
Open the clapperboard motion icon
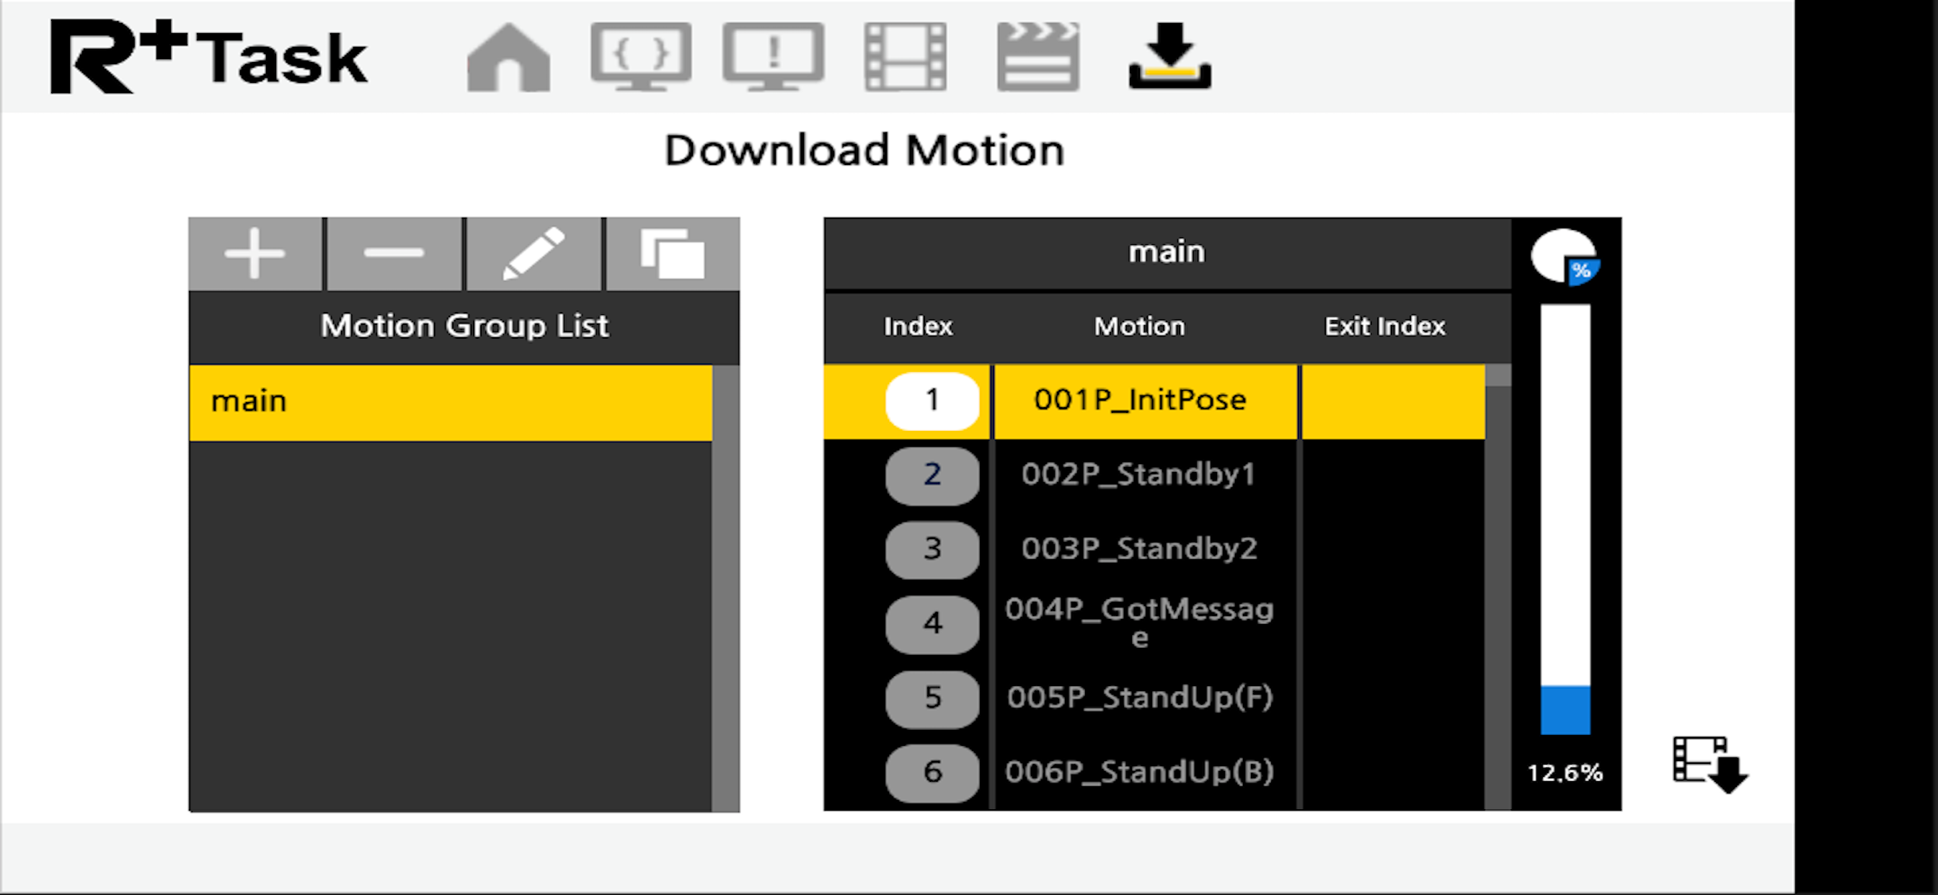coord(1037,57)
